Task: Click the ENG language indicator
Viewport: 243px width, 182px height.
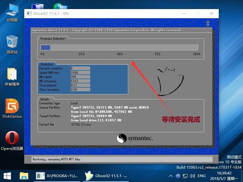Action: point(202,176)
